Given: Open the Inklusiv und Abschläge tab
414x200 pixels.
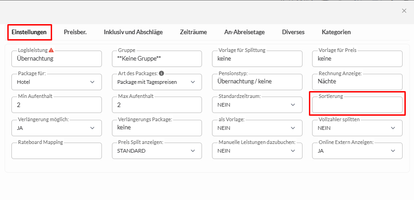Looking at the screenshot, I should click(x=133, y=32).
